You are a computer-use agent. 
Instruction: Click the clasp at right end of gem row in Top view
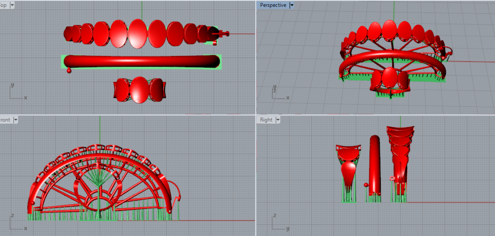223,34
